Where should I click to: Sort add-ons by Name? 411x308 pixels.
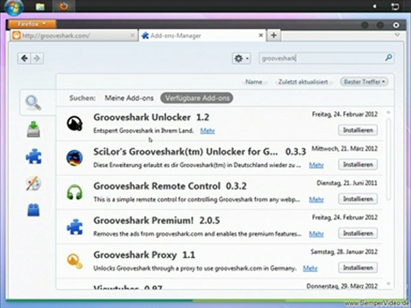254,82
